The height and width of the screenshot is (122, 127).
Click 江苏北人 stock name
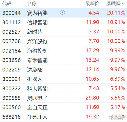(37, 117)
